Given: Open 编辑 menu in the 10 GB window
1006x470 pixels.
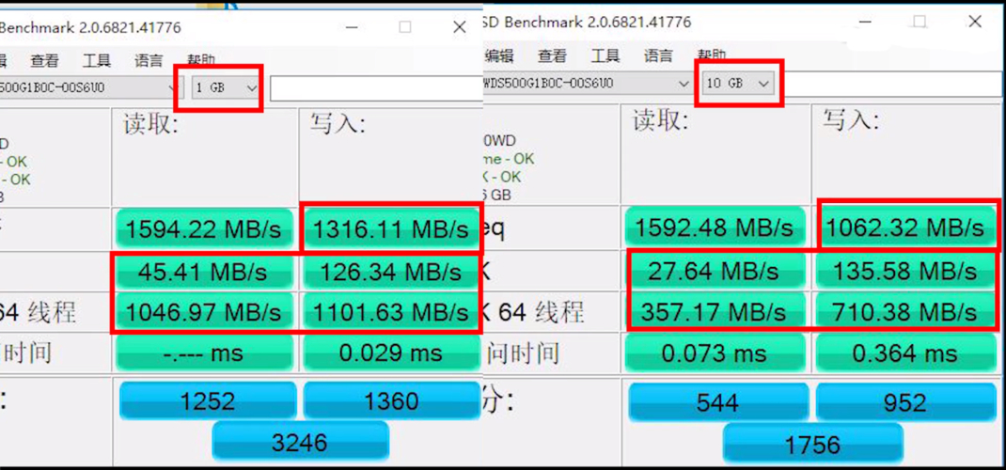Looking at the screenshot, I should click(499, 55).
